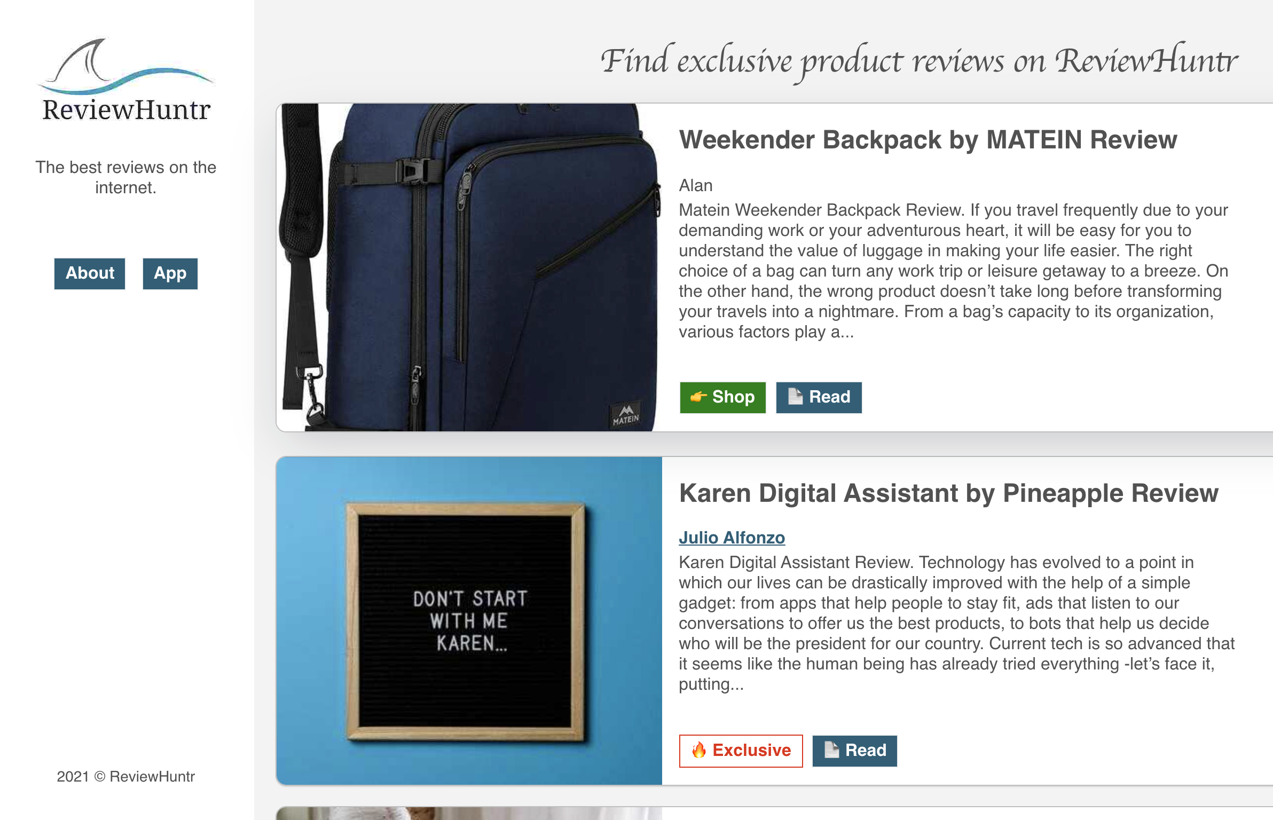Image resolution: width=1273 pixels, height=820 pixels.
Task: Open the Weekender Backpack by MATEIN Review title
Action: point(928,140)
